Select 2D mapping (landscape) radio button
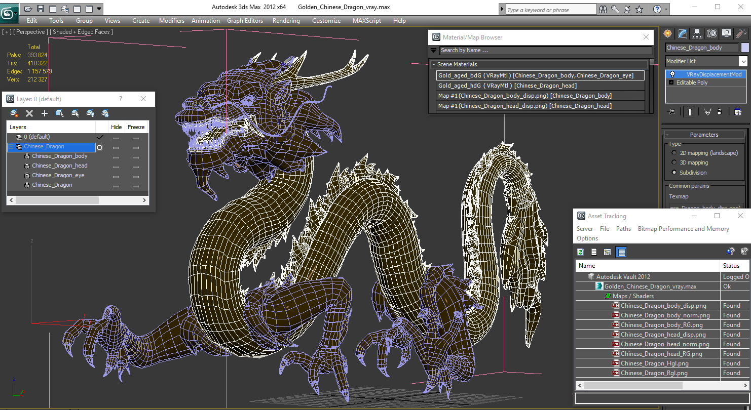The width and height of the screenshot is (751, 410). [x=674, y=153]
